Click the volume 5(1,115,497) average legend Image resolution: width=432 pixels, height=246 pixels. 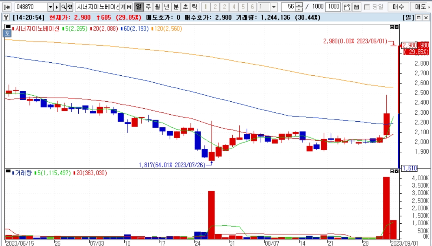pos(54,173)
